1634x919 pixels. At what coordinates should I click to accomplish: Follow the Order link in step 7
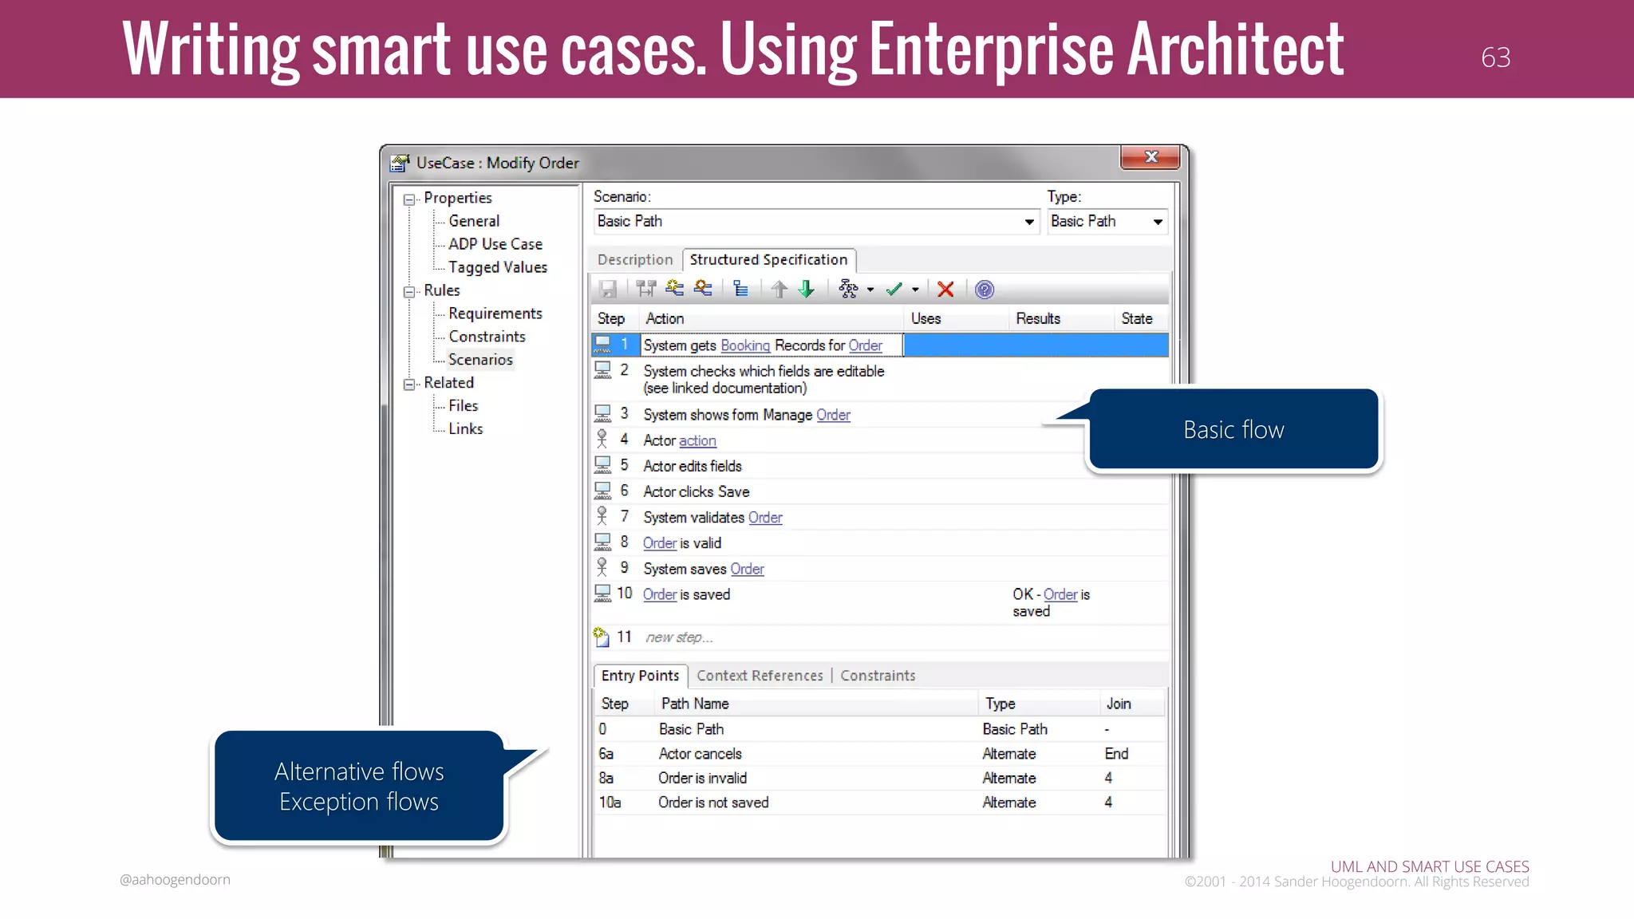tap(765, 518)
